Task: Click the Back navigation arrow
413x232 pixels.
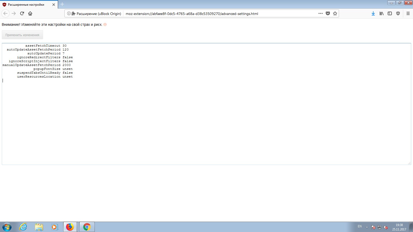Action: (5, 13)
